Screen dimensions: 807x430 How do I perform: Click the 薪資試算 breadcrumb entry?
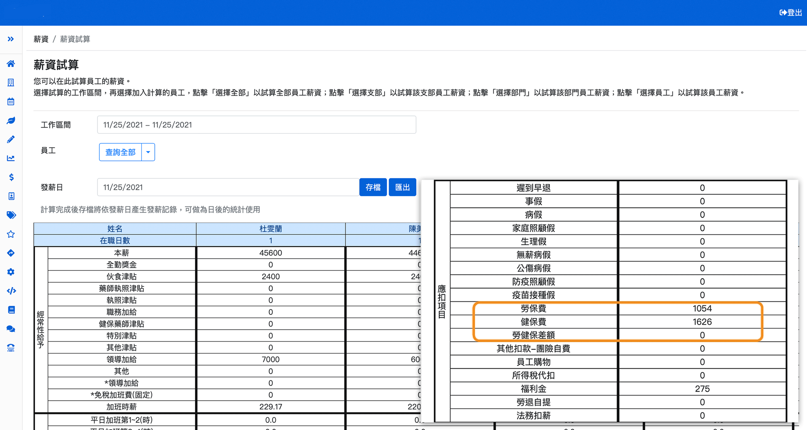tap(75, 39)
